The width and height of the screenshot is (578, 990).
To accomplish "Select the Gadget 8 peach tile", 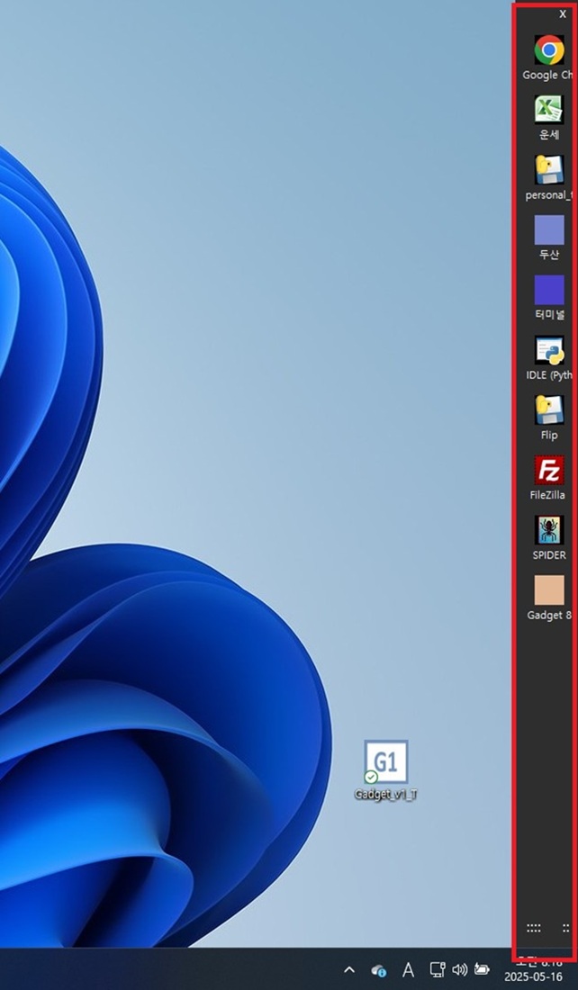I will [549, 589].
